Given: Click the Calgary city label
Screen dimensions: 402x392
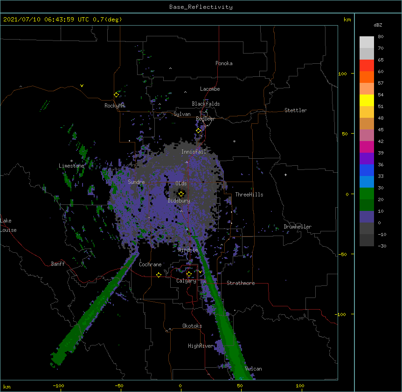Looking at the screenshot, I should (x=187, y=281).
